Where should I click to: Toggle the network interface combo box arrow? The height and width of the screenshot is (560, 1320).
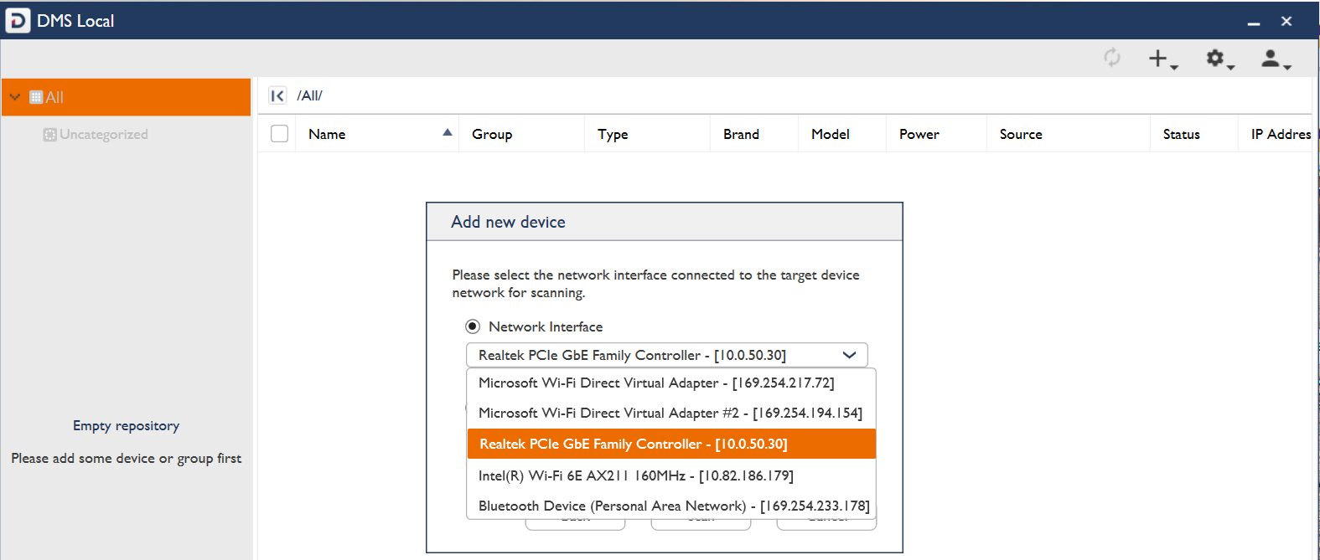point(849,355)
